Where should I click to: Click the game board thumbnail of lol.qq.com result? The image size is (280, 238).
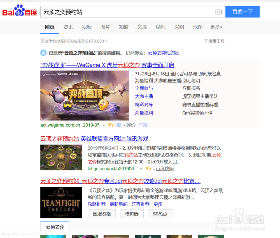click(61, 157)
